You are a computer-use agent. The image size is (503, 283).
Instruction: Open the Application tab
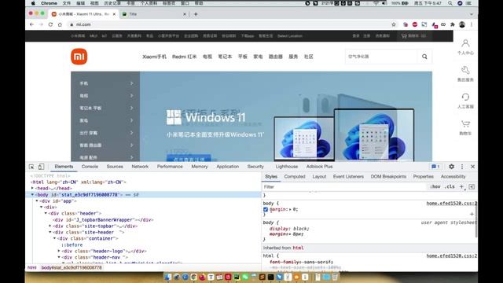point(227,167)
